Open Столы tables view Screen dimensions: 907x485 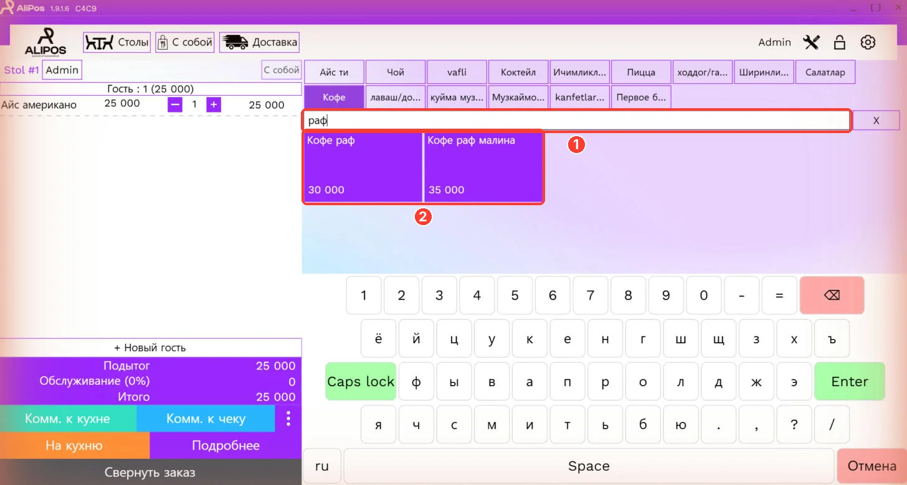point(117,42)
